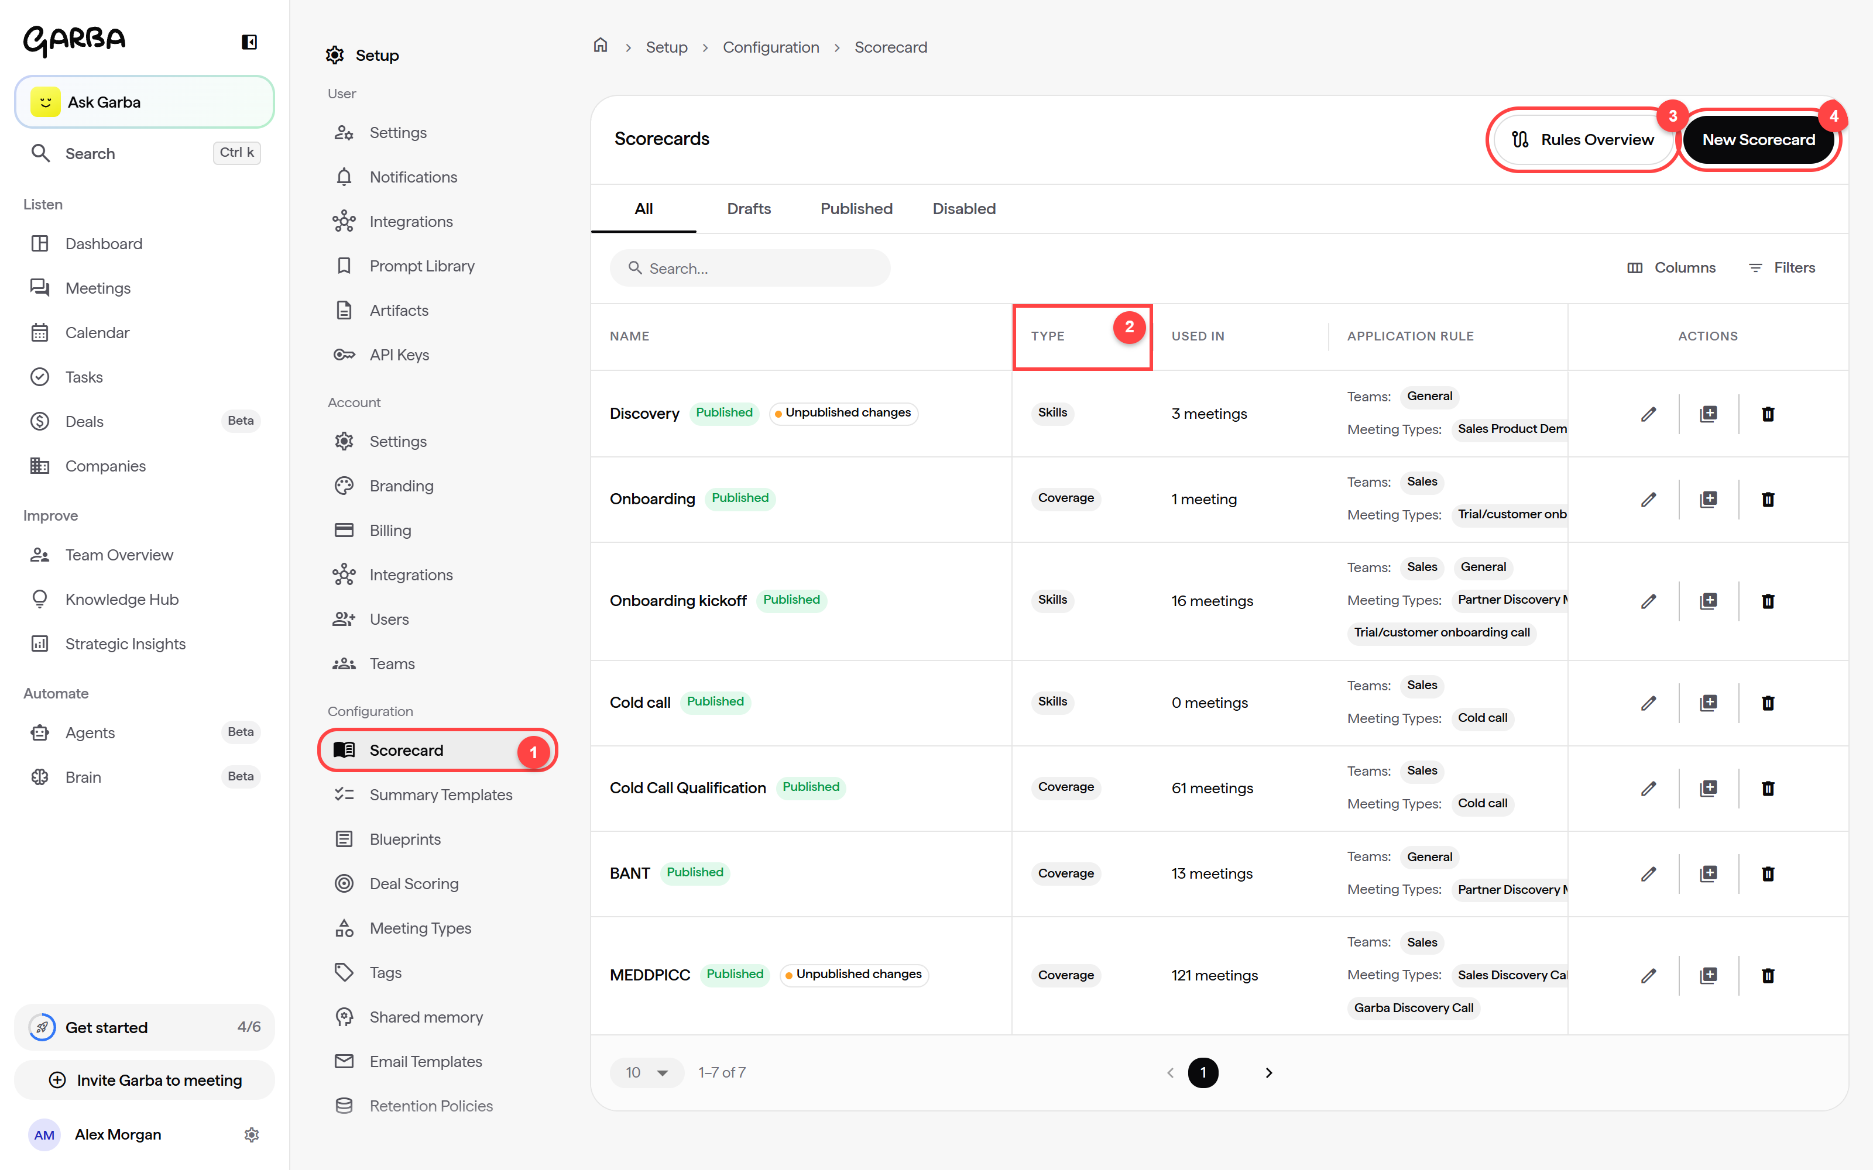Delete the Onboarding kickoff scorecard
The height and width of the screenshot is (1170, 1873).
click(x=1768, y=601)
